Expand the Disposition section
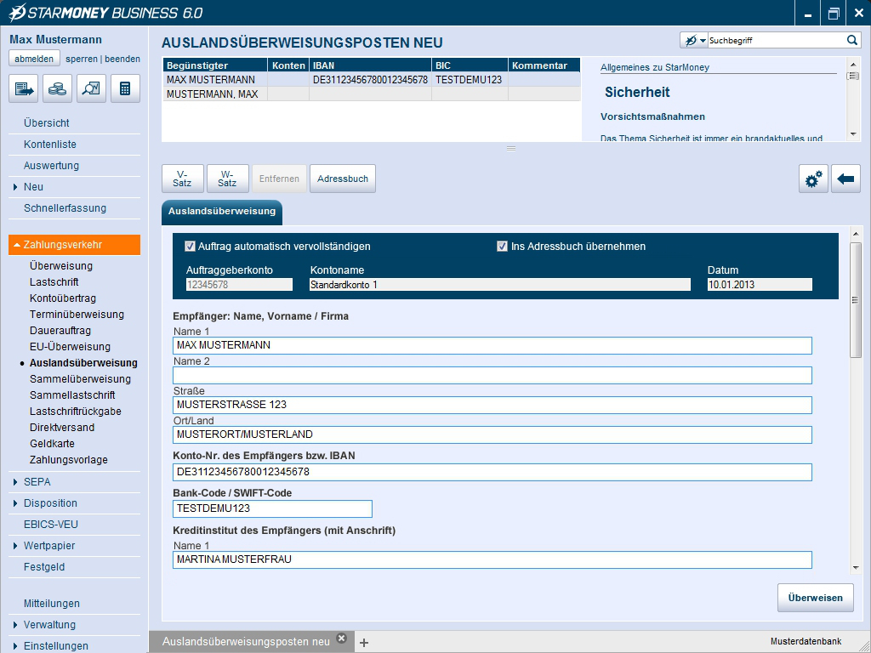Image resolution: width=871 pixels, height=653 pixels. [x=14, y=503]
